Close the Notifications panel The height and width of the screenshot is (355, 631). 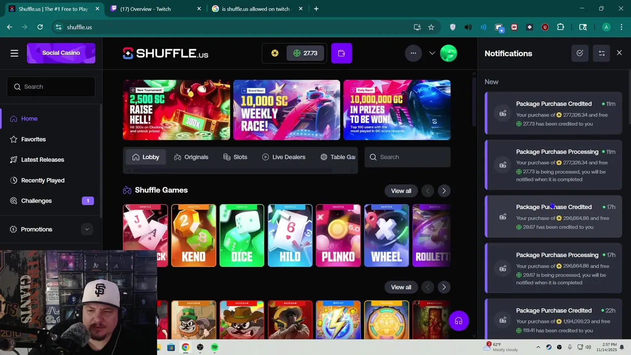coord(619,53)
